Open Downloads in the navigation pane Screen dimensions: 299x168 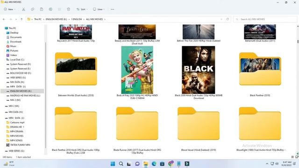click(15, 42)
